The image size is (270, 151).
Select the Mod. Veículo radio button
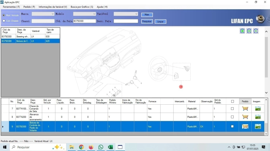pos(4,15)
